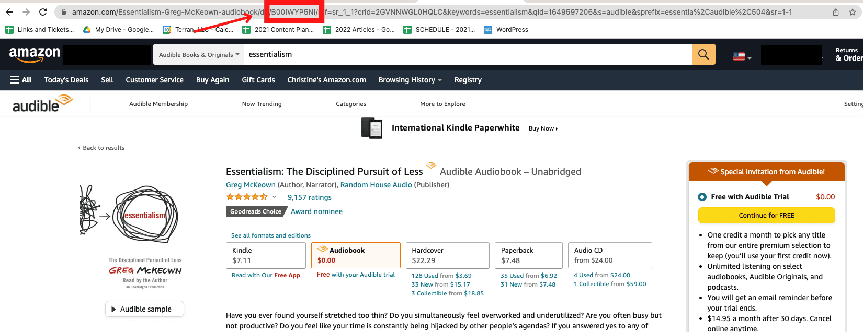Open 3 Collectible from $18.85 offers

pyautogui.click(x=448, y=293)
